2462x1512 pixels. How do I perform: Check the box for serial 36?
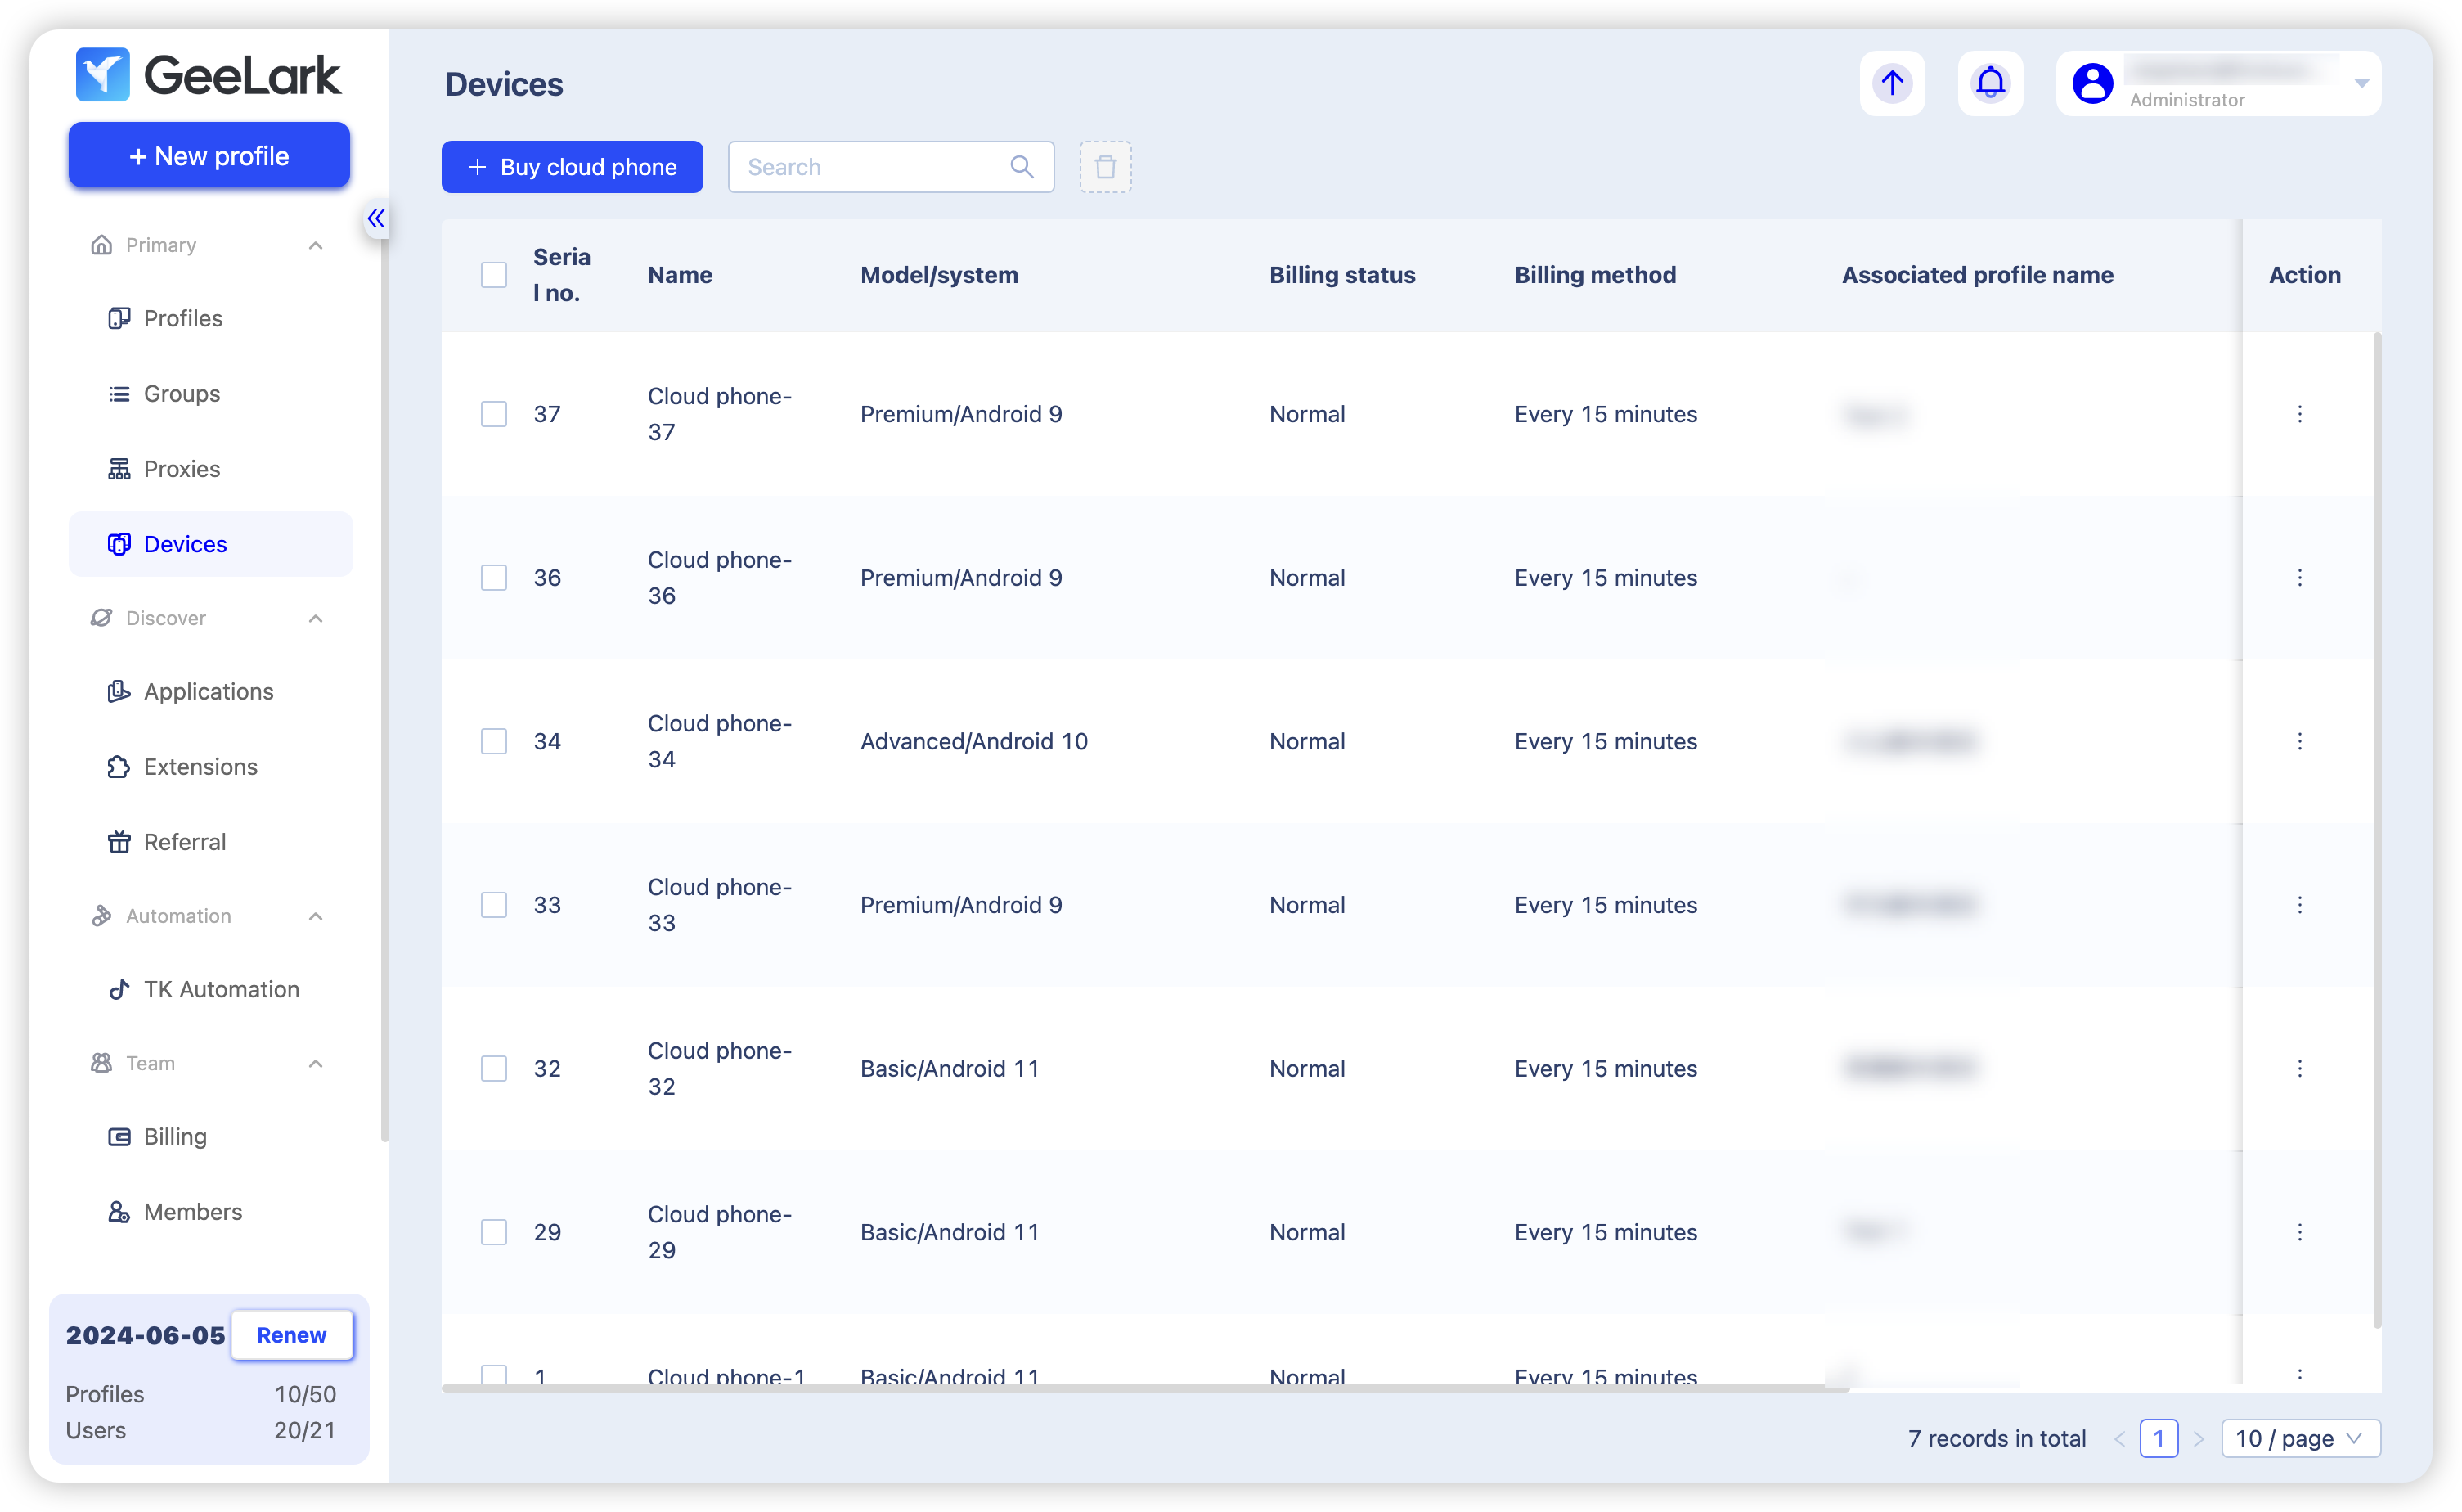pyautogui.click(x=494, y=578)
